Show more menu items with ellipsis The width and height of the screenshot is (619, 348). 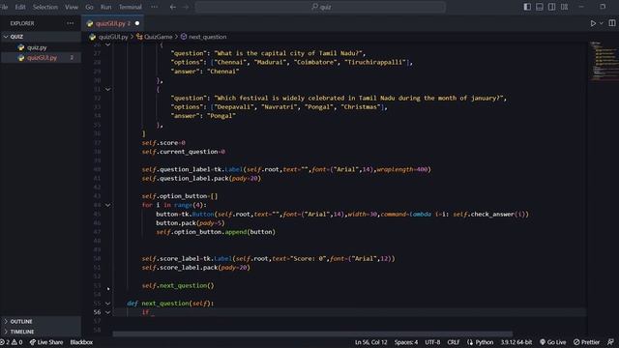[x=155, y=7]
